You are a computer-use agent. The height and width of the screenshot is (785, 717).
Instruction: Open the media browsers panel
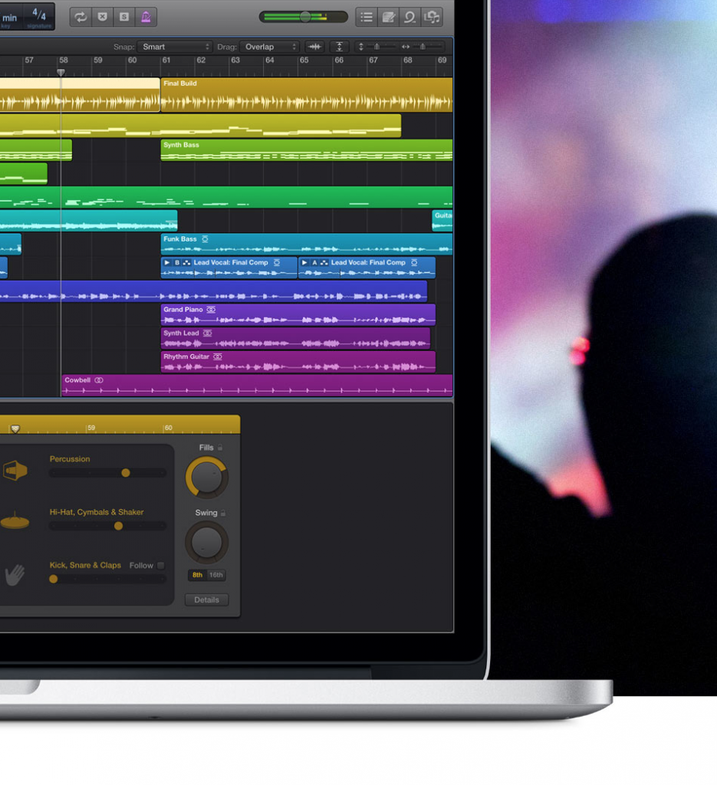coord(432,17)
